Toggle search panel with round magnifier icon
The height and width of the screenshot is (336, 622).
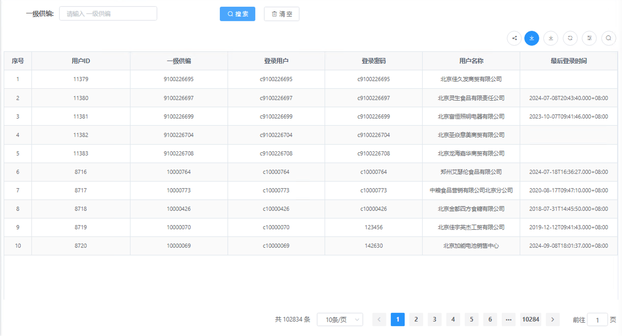pos(608,38)
